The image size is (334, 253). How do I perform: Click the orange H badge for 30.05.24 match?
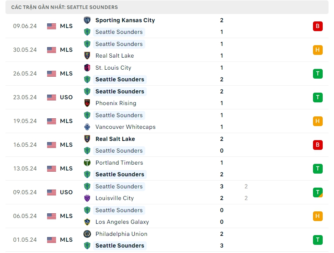(318, 50)
